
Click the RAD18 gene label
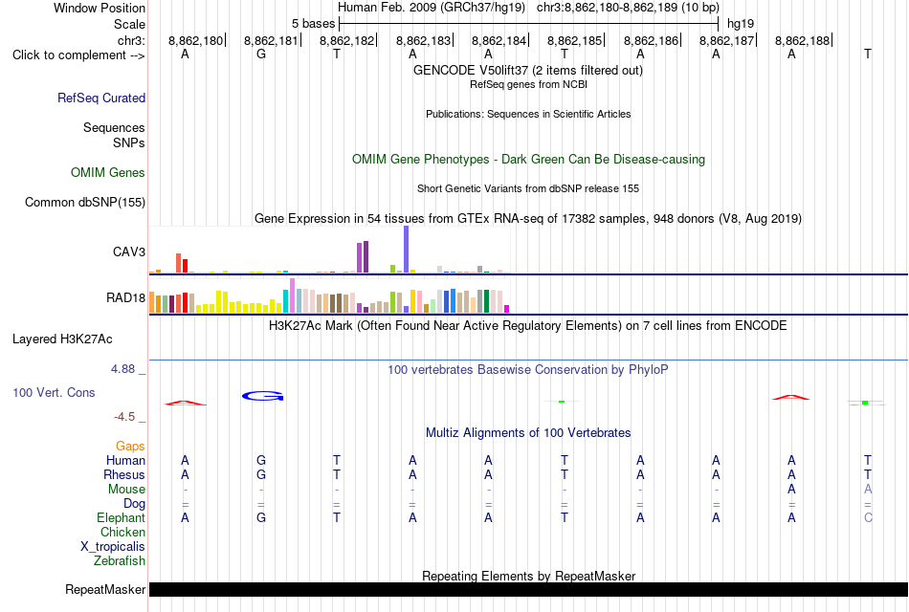(125, 298)
